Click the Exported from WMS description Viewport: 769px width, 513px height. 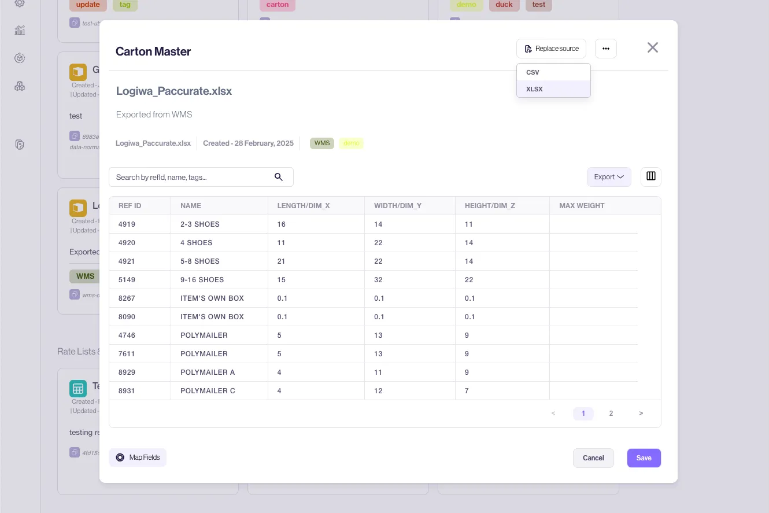coord(154,115)
